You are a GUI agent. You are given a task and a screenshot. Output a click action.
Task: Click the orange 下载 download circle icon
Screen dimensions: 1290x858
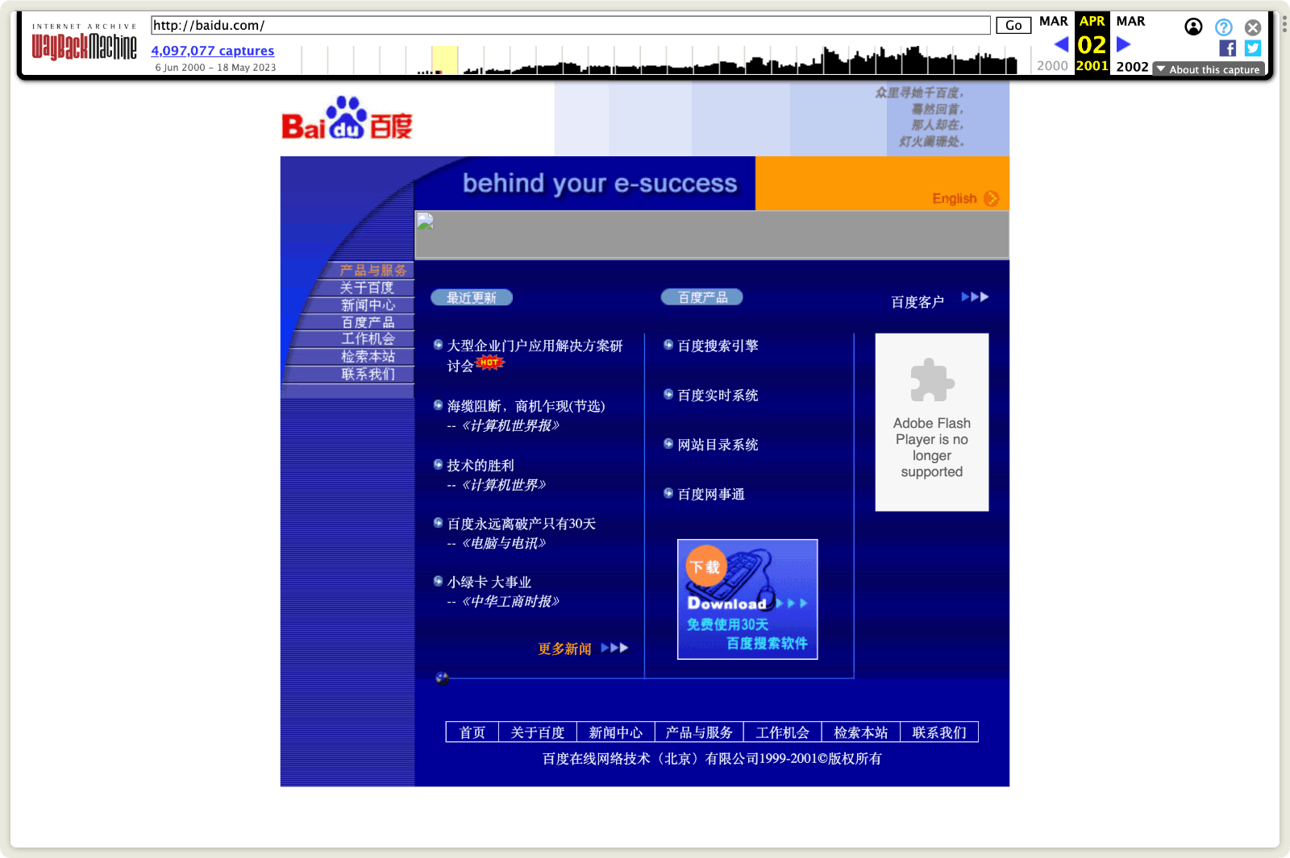pos(706,566)
